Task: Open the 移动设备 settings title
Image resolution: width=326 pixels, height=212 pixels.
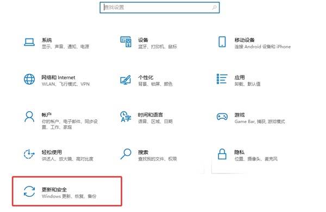Action: 244,40
